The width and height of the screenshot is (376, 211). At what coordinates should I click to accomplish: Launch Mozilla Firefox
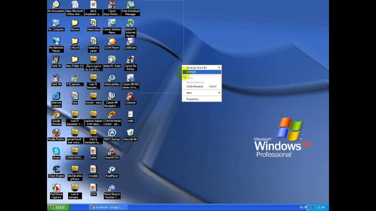(x=56, y=133)
